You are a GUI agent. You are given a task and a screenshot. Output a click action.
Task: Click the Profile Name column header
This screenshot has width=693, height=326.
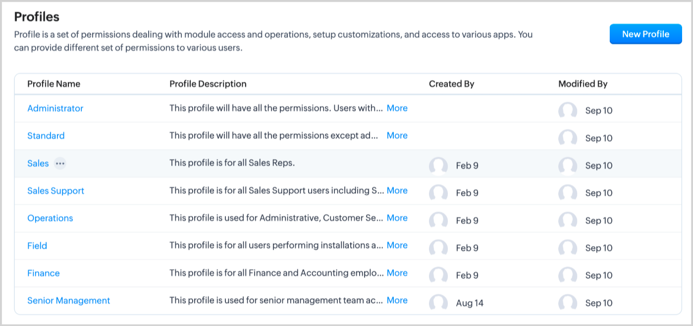click(53, 84)
